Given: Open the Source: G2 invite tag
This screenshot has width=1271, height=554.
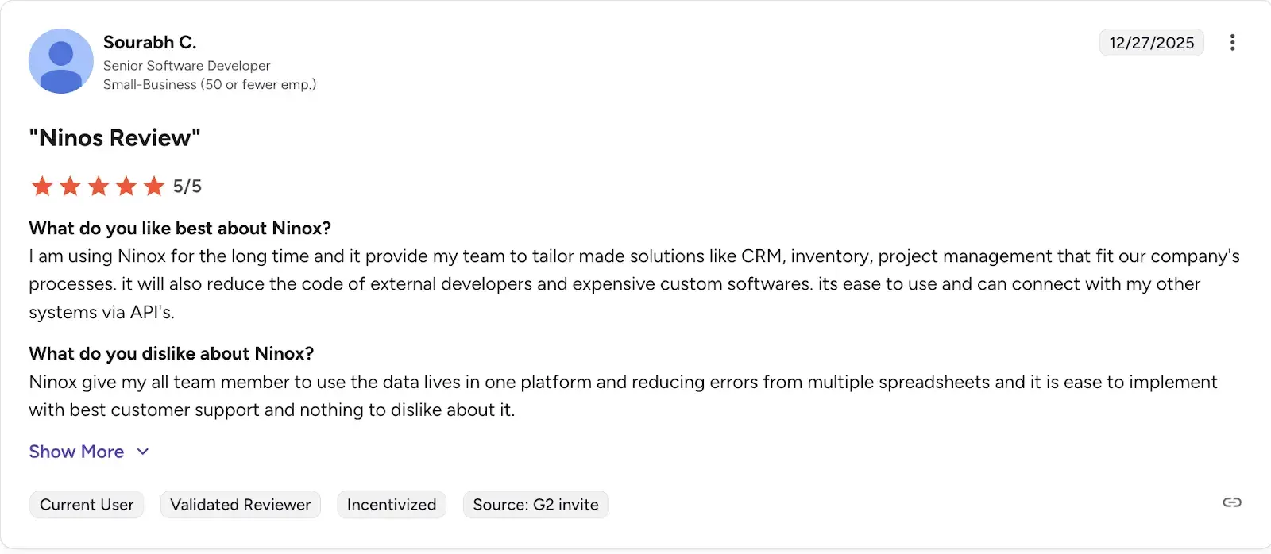Looking at the screenshot, I should 535,504.
